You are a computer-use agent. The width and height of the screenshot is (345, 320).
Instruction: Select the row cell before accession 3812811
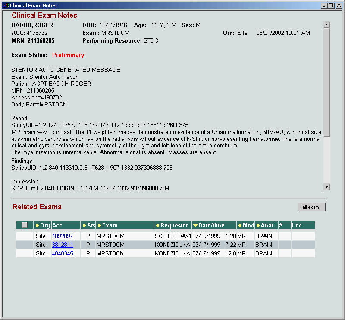(x=25, y=245)
